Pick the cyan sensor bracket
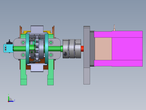Image resolution: width=146 pixels, height=110 pixels. (x=8, y=48)
